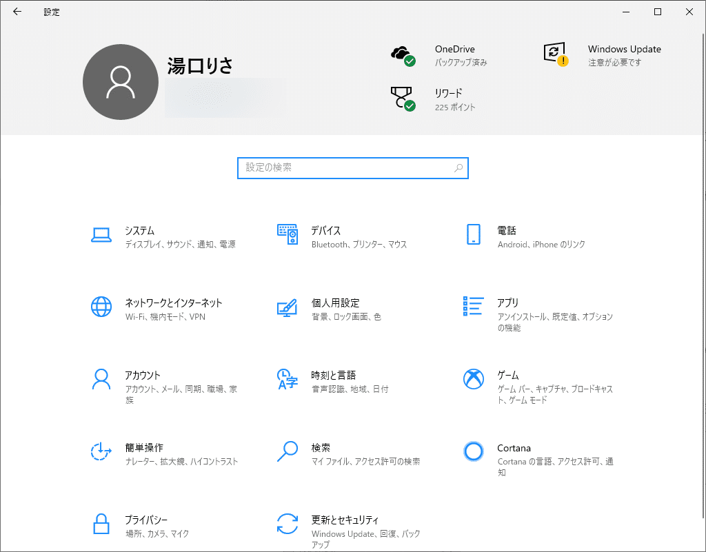Go back with the arrow button
Screen dimensions: 706x552
17,12
